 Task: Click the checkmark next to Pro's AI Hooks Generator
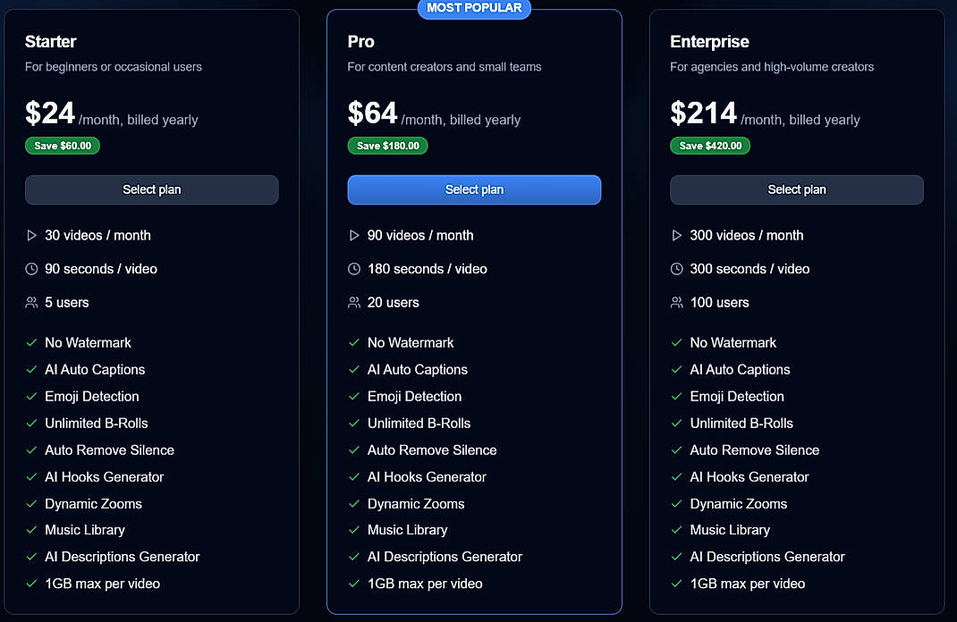[x=354, y=476]
